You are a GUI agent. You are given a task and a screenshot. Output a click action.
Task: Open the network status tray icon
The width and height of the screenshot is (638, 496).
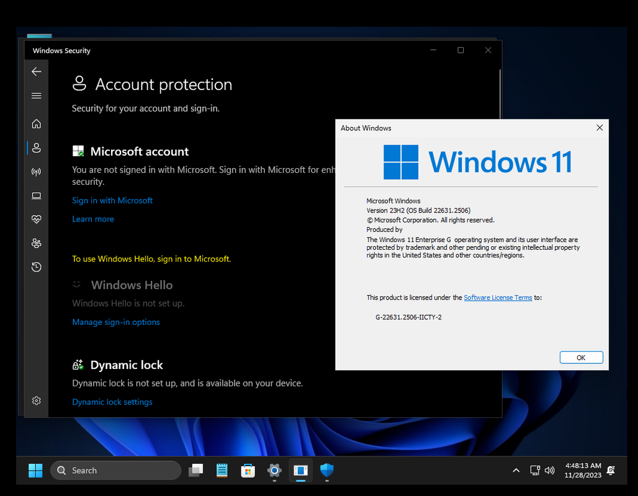[535, 471]
